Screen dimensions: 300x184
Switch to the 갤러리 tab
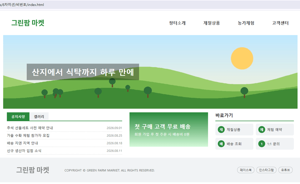tap(39, 117)
